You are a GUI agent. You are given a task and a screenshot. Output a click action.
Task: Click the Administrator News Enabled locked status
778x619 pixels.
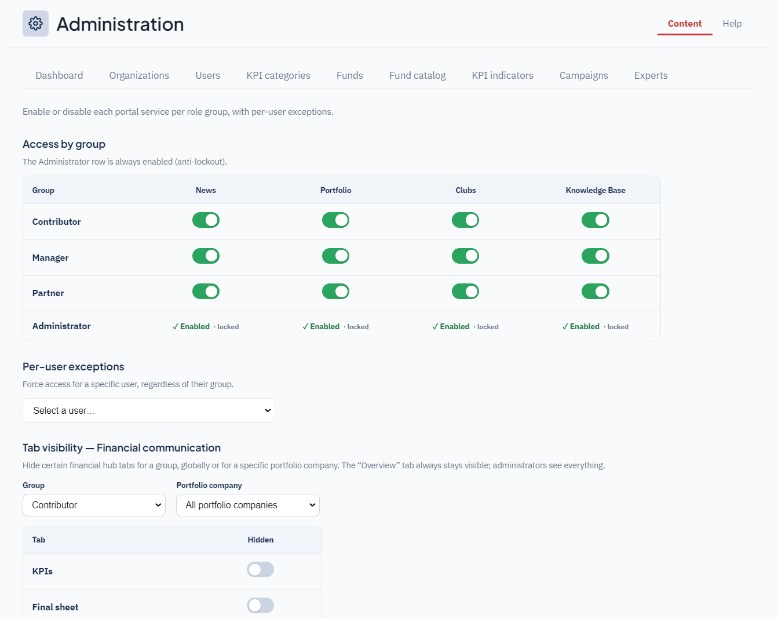click(206, 326)
